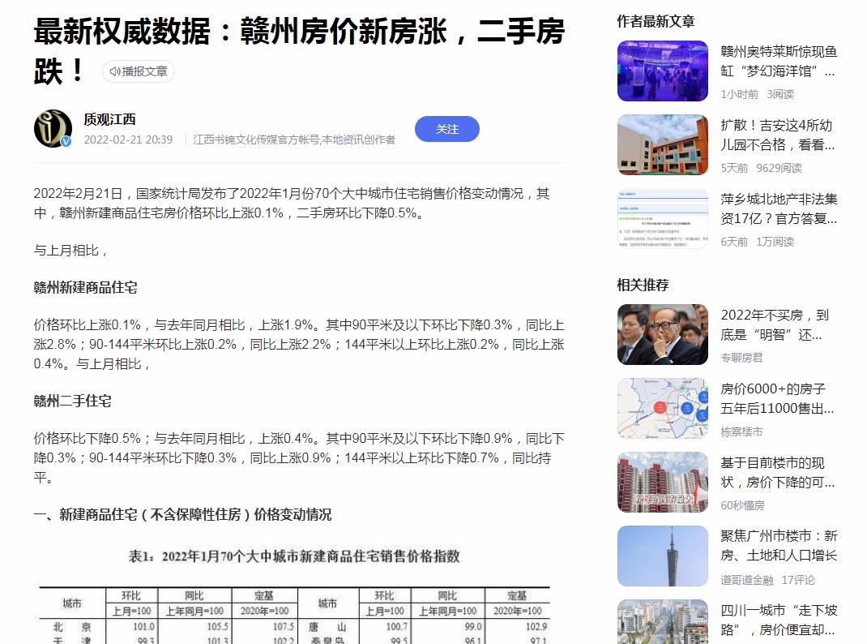Screen dimensions: 867x644
Task: Open the map thumbnail for 房价6000+ article
Action: (x=663, y=408)
